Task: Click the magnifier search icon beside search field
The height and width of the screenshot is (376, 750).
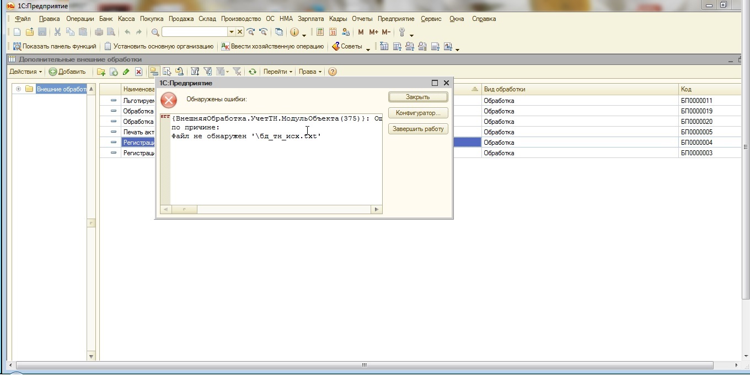Action: click(156, 32)
